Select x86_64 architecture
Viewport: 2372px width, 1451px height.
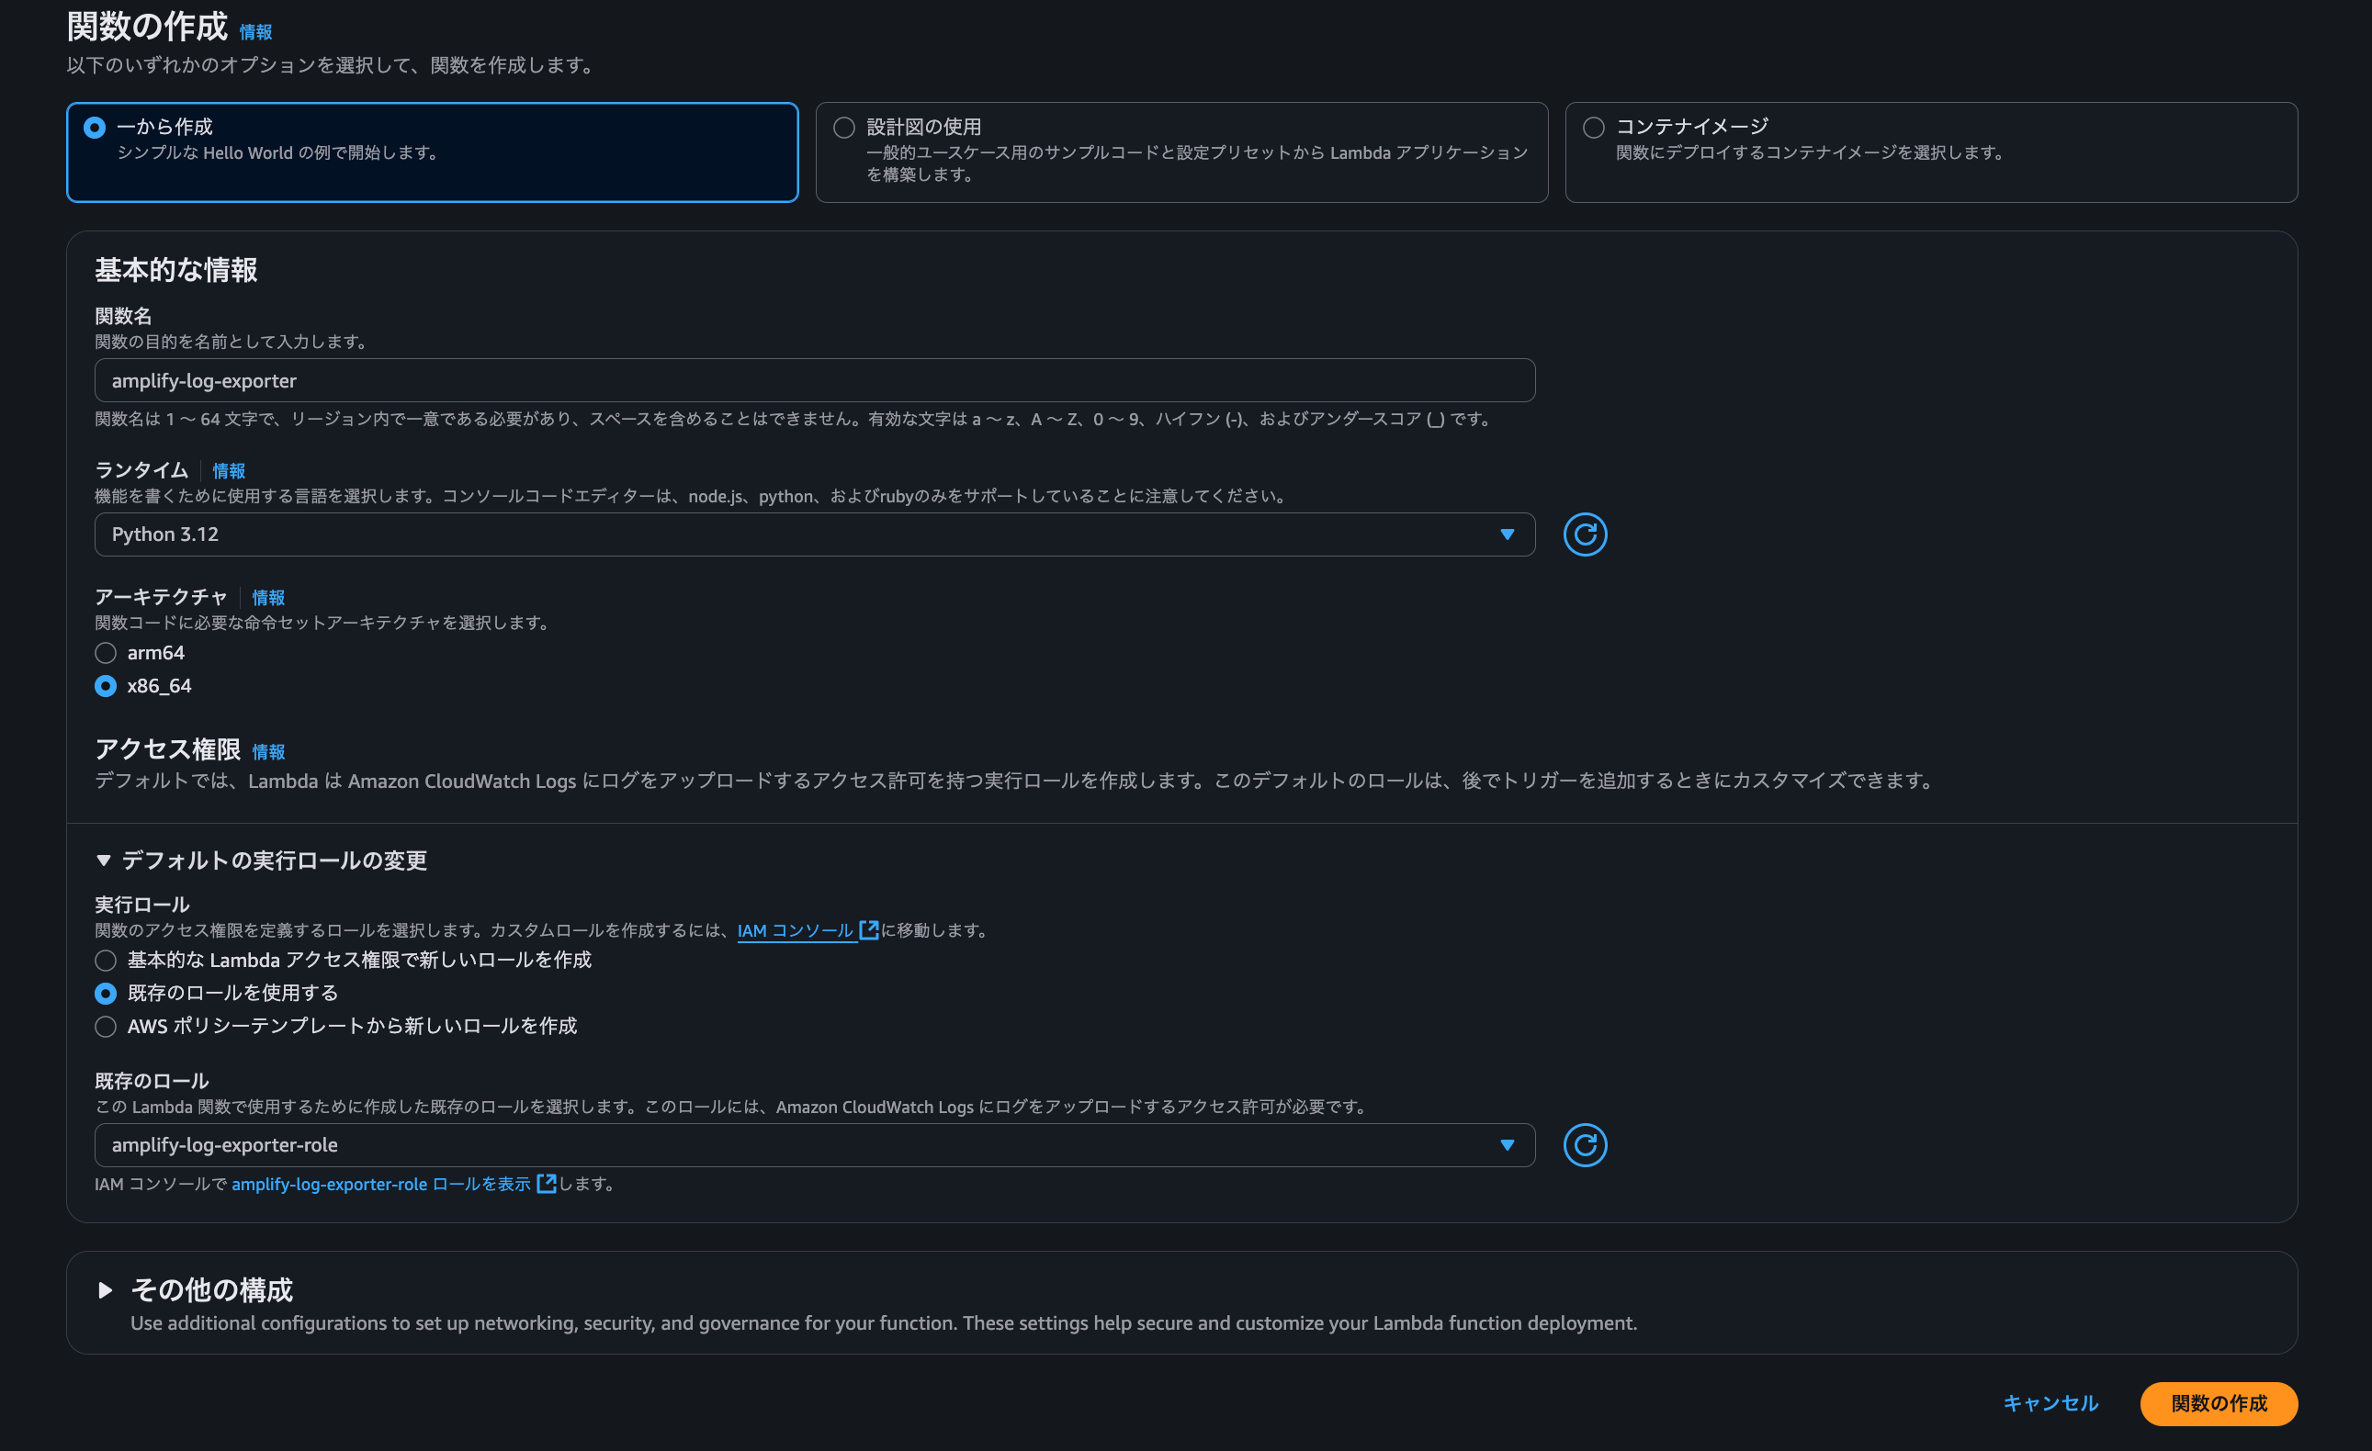click(106, 686)
